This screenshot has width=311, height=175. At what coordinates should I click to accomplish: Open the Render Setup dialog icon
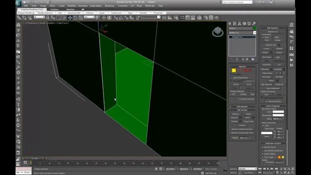206,17
